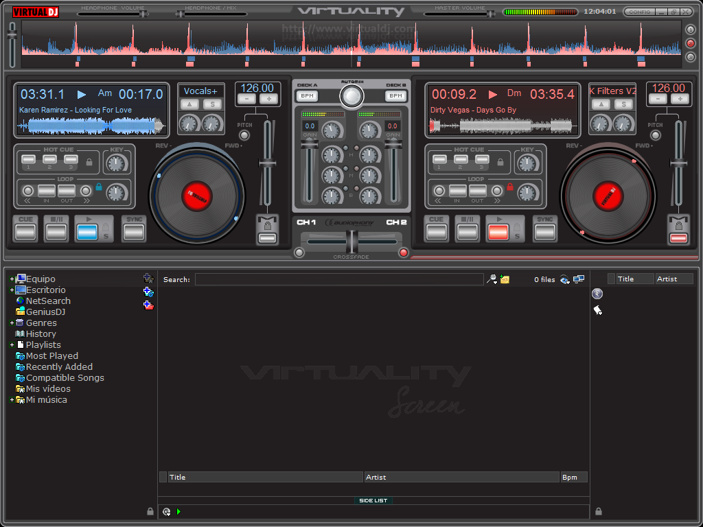The width and height of the screenshot is (703, 527).
Task: Select NetSearch in the browser tree
Action: [48, 301]
